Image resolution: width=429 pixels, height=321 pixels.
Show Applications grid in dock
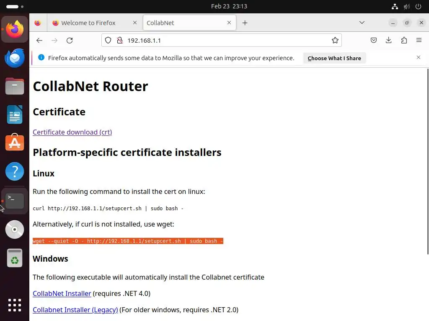15,305
